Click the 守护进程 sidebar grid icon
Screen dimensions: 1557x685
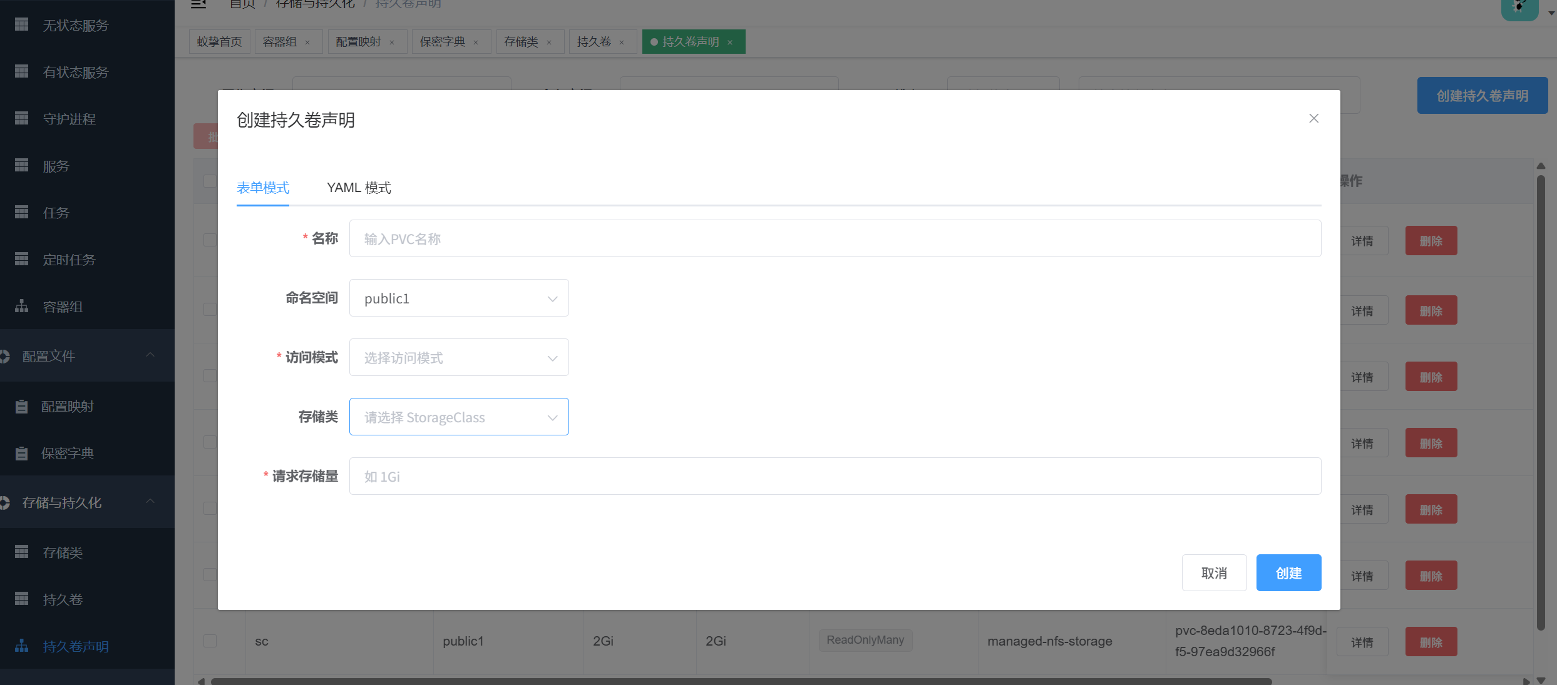(21, 118)
